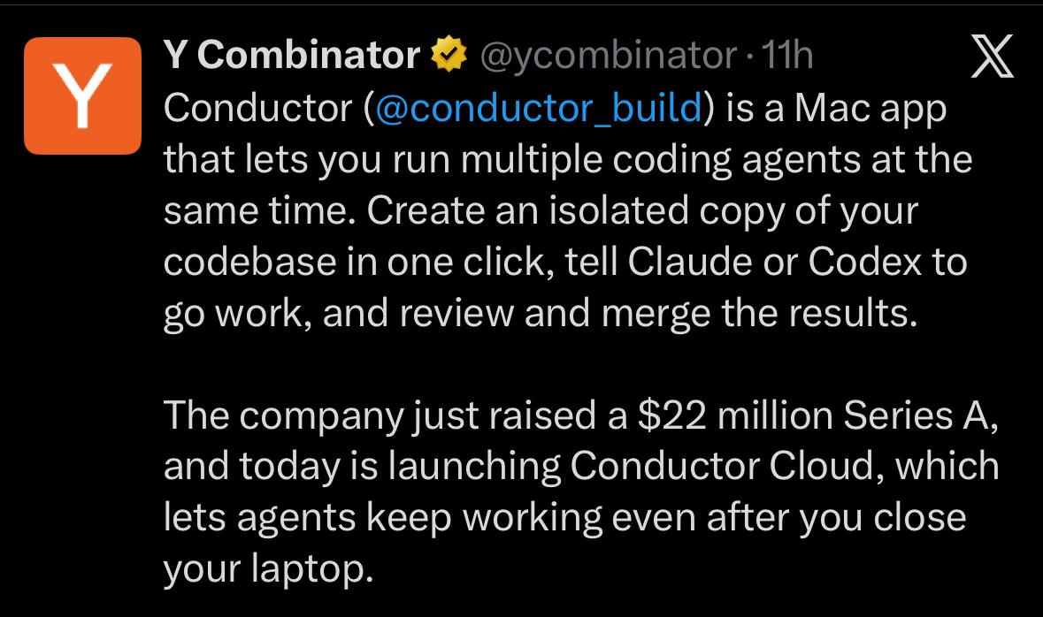Open the Y Combinator orange profile avatar
Viewport: 1043px width, 617px height.
pos(82,95)
